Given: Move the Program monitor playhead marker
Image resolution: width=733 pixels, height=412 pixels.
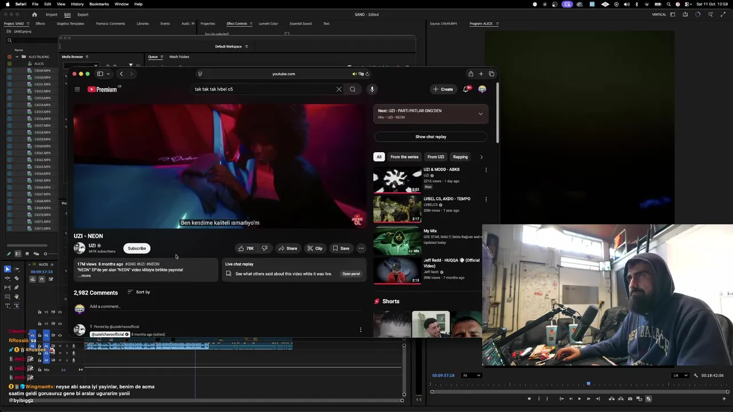Looking at the screenshot, I should click(x=588, y=384).
